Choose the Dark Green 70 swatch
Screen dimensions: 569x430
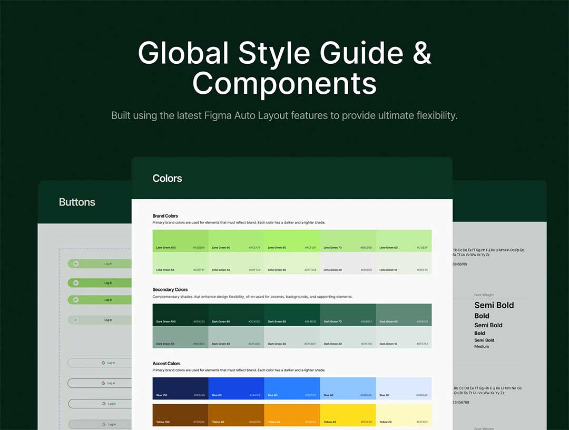348,315
